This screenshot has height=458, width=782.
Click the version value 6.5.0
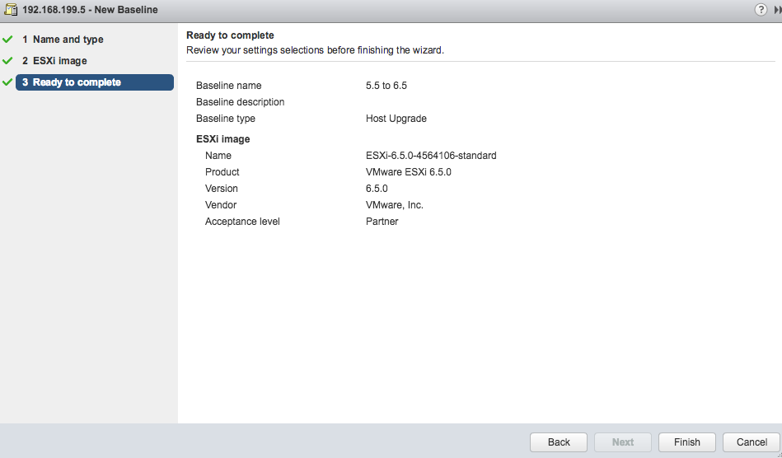[x=377, y=189]
